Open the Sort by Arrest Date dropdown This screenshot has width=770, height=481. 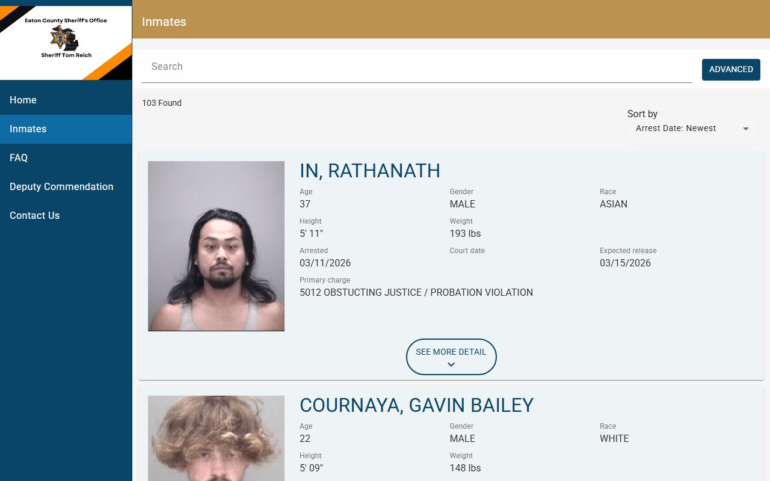[692, 129]
